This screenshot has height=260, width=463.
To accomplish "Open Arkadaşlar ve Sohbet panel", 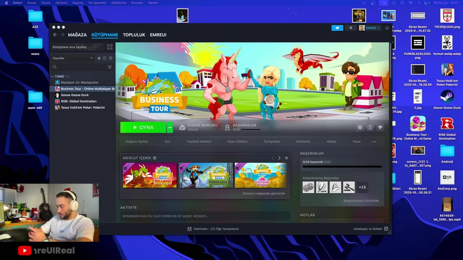I will [371, 229].
